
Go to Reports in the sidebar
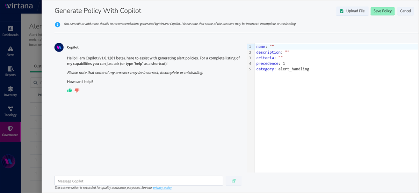pos(10,71)
